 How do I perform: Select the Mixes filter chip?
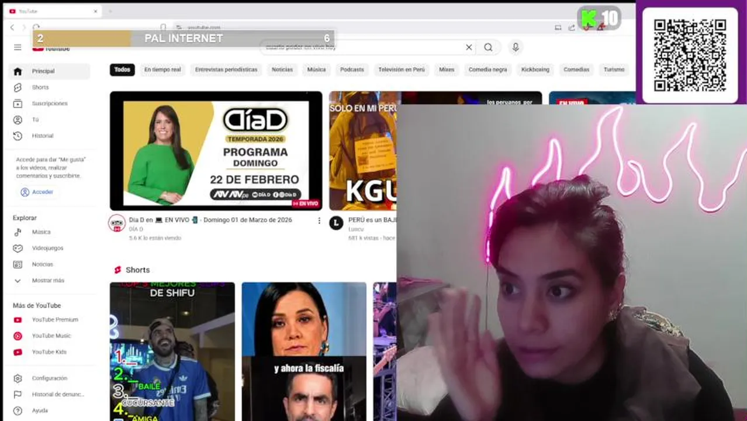pyautogui.click(x=447, y=70)
